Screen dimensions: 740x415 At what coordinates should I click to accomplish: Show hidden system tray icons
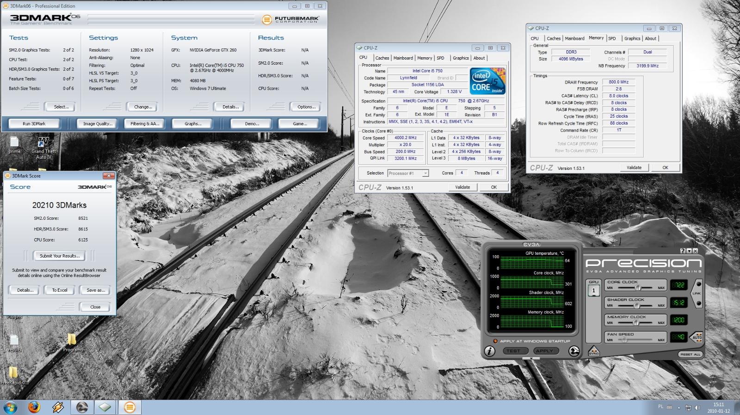pos(679,408)
